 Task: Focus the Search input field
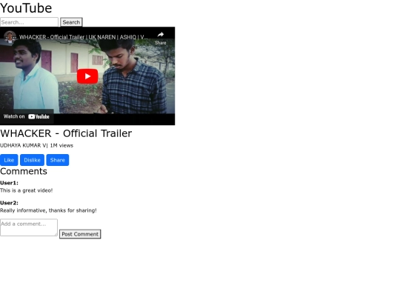(x=29, y=22)
